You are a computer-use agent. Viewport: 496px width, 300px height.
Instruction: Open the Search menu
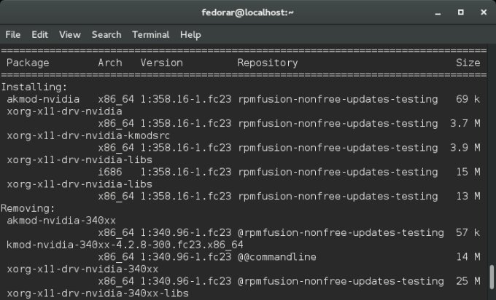pyautogui.click(x=106, y=34)
